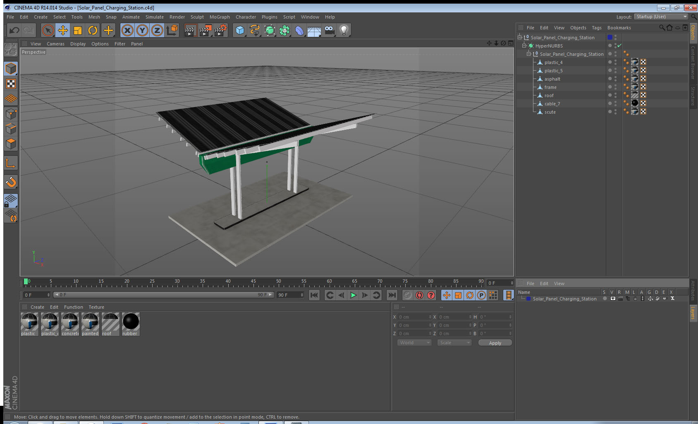Add a Floor environment object
Image resolution: width=698 pixels, height=424 pixels.
(314, 30)
